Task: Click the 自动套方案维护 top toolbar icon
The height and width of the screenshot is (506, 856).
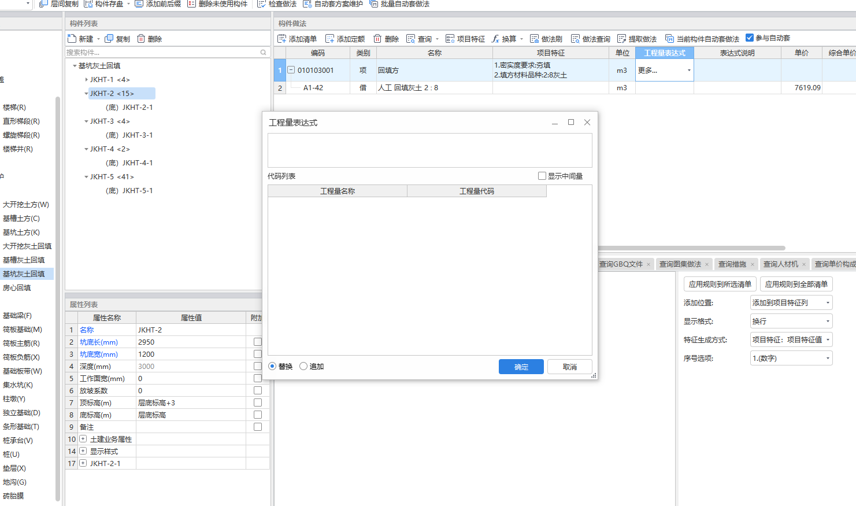Action: (x=307, y=3)
